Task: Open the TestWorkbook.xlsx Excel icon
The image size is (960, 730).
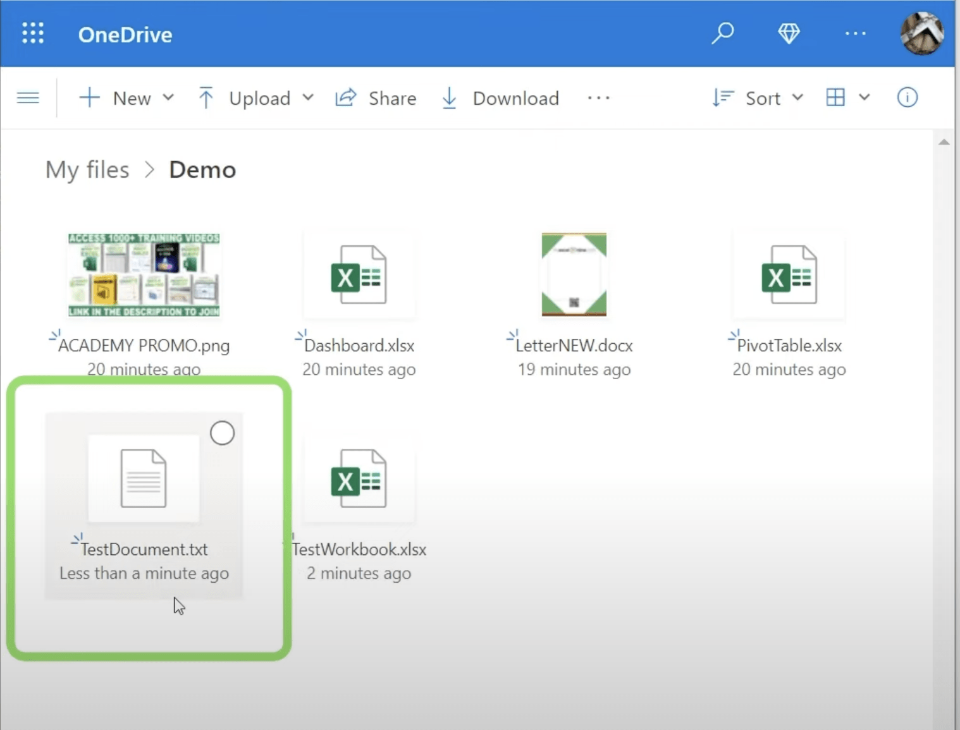Action: coord(359,478)
